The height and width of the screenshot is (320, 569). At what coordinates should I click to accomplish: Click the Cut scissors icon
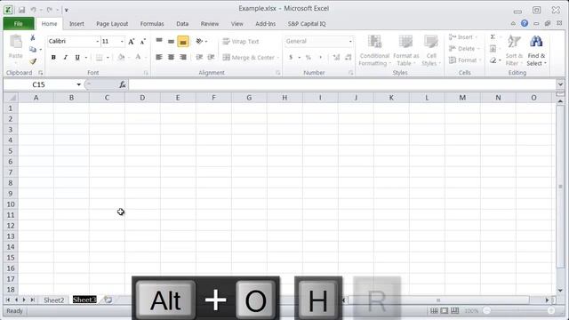click(33, 37)
